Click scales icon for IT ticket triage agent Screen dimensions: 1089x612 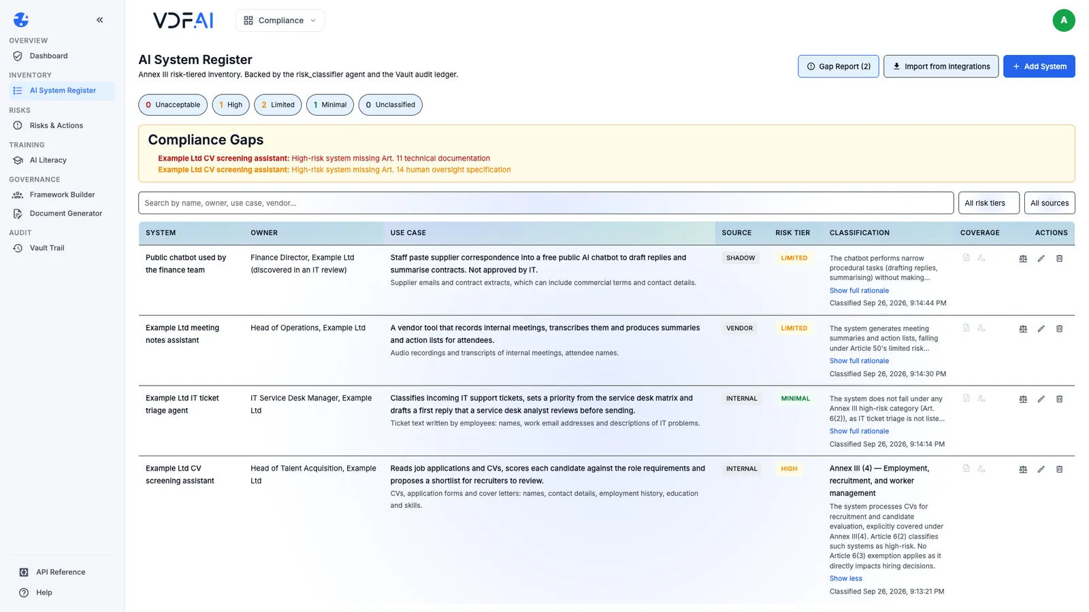(x=1023, y=399)
